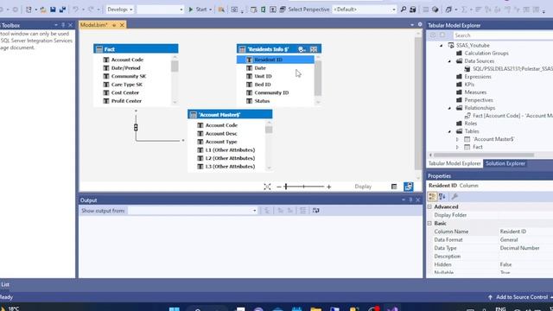This screenshot has height=311, width=553.
Task: Click the hierarchy icon on the Residents Info$ header
Action: tap(302, 49)
